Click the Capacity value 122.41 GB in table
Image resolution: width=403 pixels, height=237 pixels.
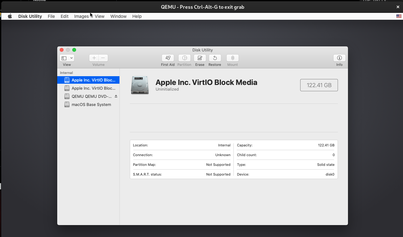click(326, 145)
